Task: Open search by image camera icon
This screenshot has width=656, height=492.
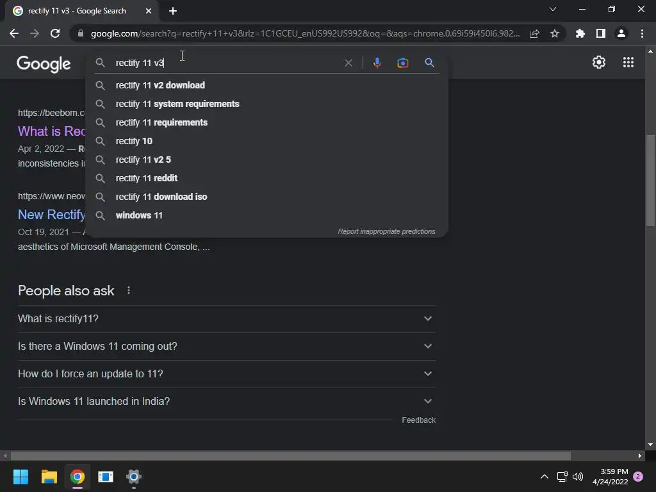Action: (402, 63)
